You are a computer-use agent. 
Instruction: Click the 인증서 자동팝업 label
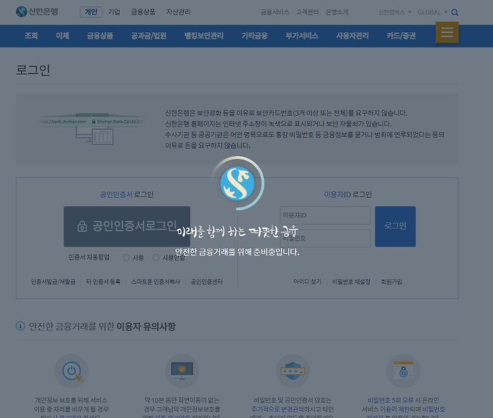[x=89, y=258]
